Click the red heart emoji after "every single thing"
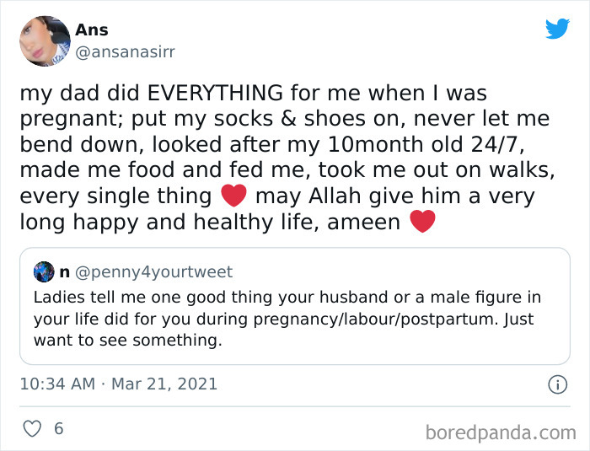Viewport: 590px width, 451px height. pos(233,196)
